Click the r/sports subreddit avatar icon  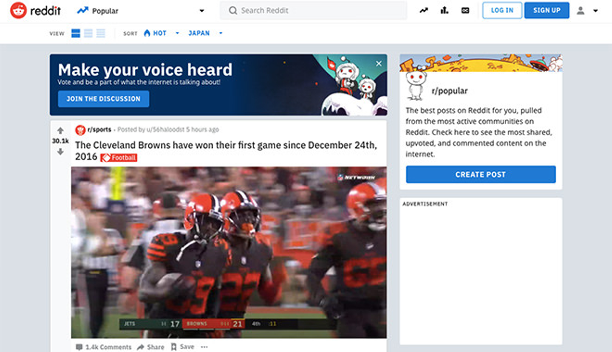coord(80,130)
